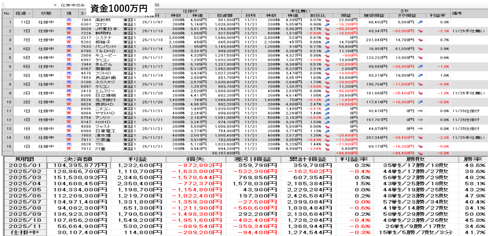488x236 pixels.
Task: Open the 仕掛中のみ filter combo box
Action: 73,5
